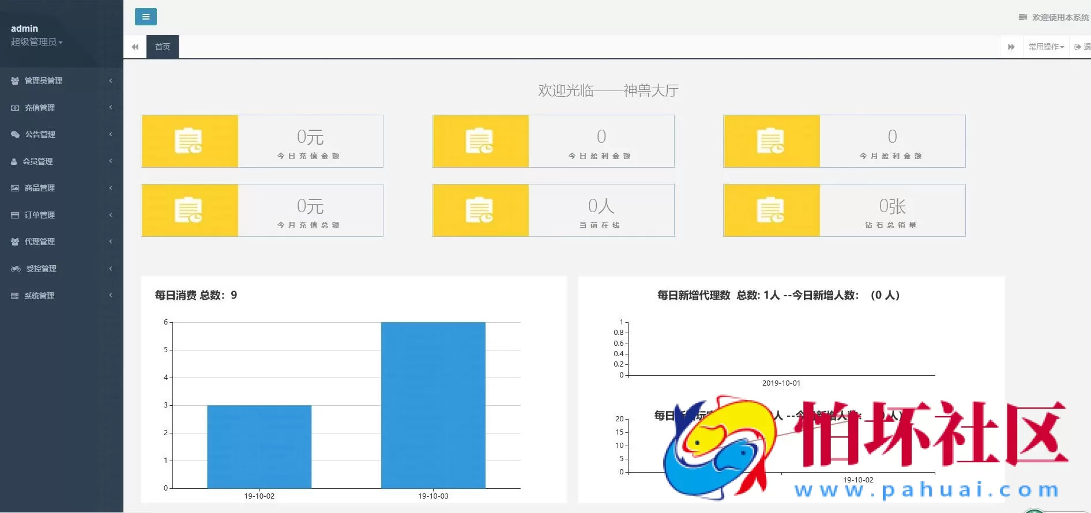Click the admin username
Screen dimensions: 1091x513
(24, 28)
